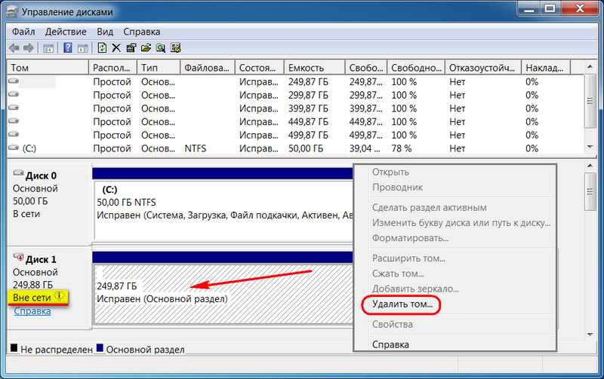Click the Справка link under Диск 1
This screenshot has width=604, height=379.
32,310
